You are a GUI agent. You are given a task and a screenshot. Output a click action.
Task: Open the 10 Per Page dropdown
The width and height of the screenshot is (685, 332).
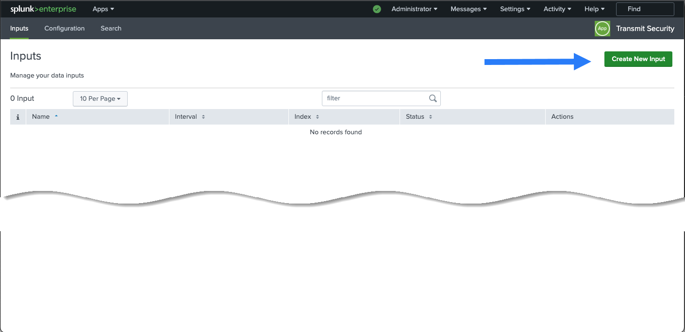pyautogui.click(x=100, y=99)
